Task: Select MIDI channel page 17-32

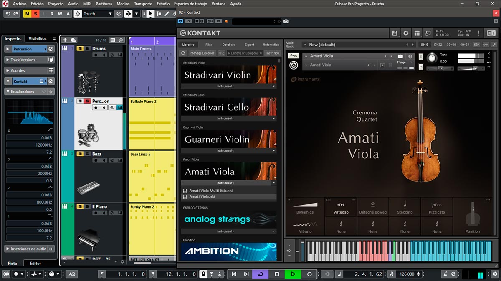Action: (x=438, y=45)
